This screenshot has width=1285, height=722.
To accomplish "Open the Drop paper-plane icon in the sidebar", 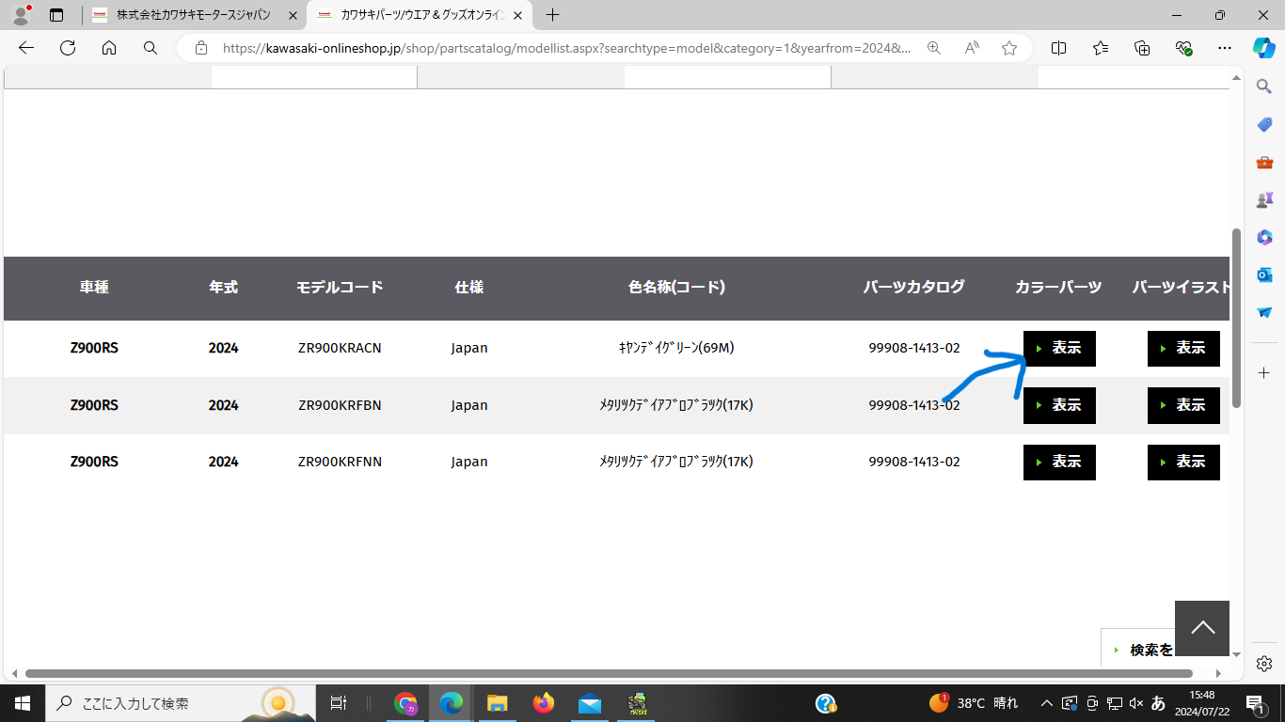I will (1264, 312).
